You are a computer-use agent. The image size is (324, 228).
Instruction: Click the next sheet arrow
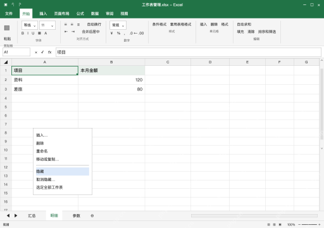tap(16, 215)
